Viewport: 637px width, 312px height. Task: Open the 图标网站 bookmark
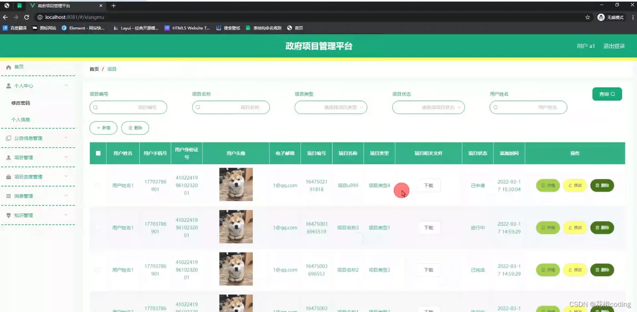click(x=45, y=28)
